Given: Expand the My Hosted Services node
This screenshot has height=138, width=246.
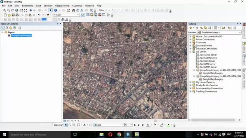Looking at the screenshot, I should coord(191,82).
